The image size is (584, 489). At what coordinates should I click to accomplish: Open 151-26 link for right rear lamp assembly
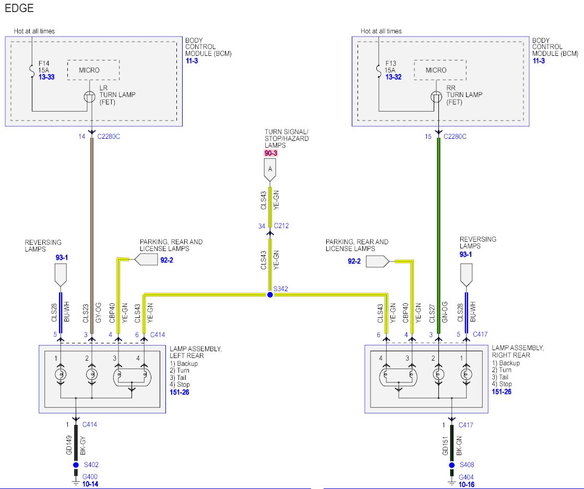pyautogui.click(x=501, y=391)
